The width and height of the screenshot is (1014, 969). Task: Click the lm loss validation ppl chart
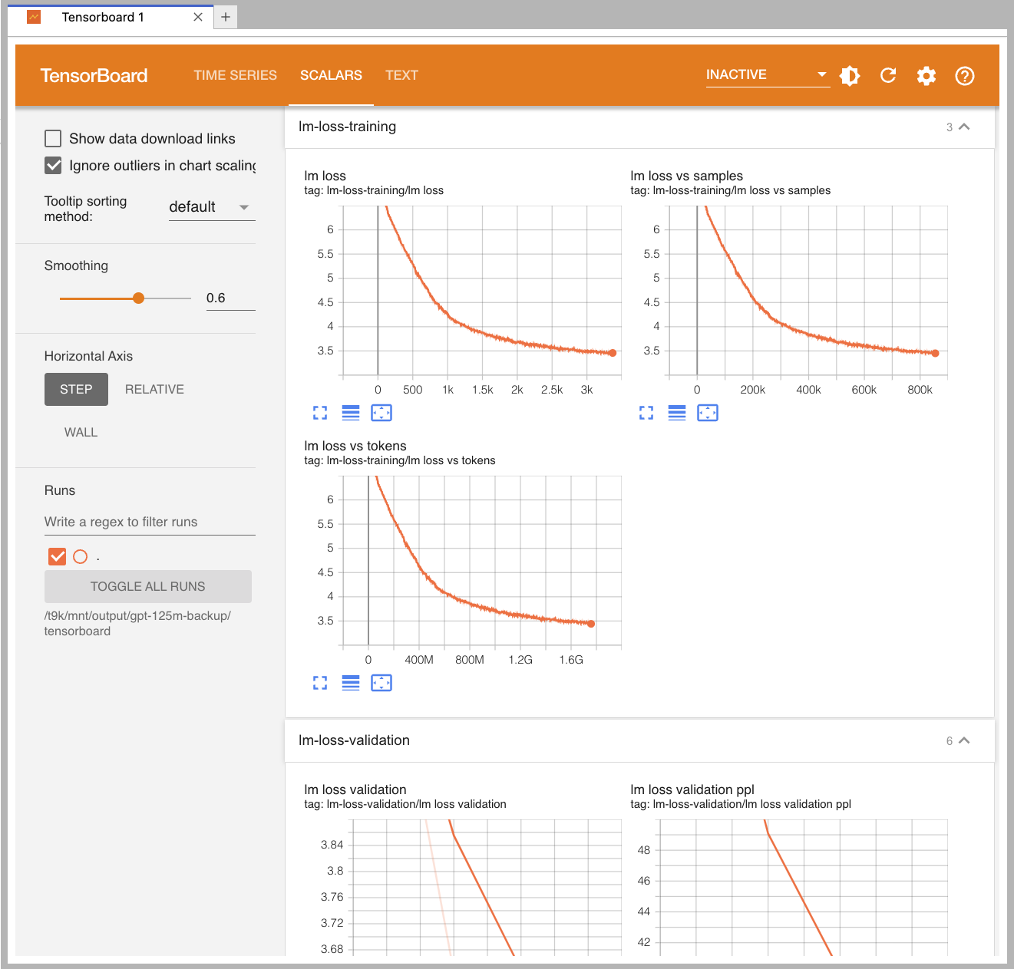803,888
